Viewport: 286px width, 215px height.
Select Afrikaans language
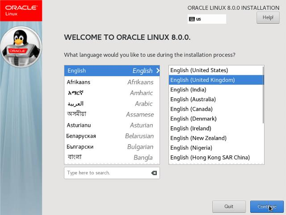(x=112, y=82)
